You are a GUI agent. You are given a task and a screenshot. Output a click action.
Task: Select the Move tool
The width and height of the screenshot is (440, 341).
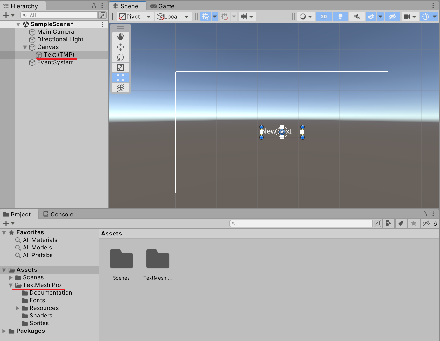pos(120,47)
